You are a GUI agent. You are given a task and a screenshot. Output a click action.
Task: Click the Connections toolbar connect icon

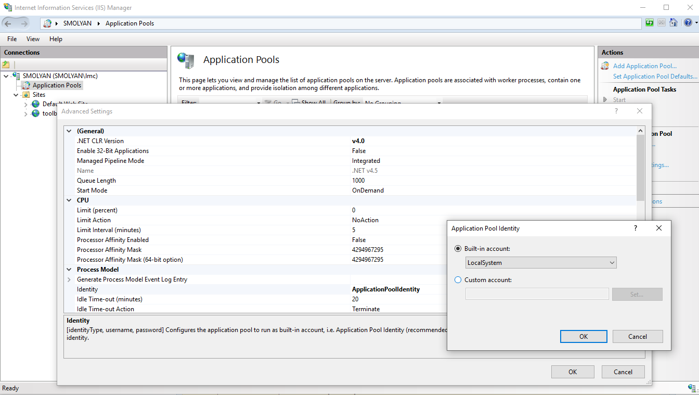[x=6, y=65]
